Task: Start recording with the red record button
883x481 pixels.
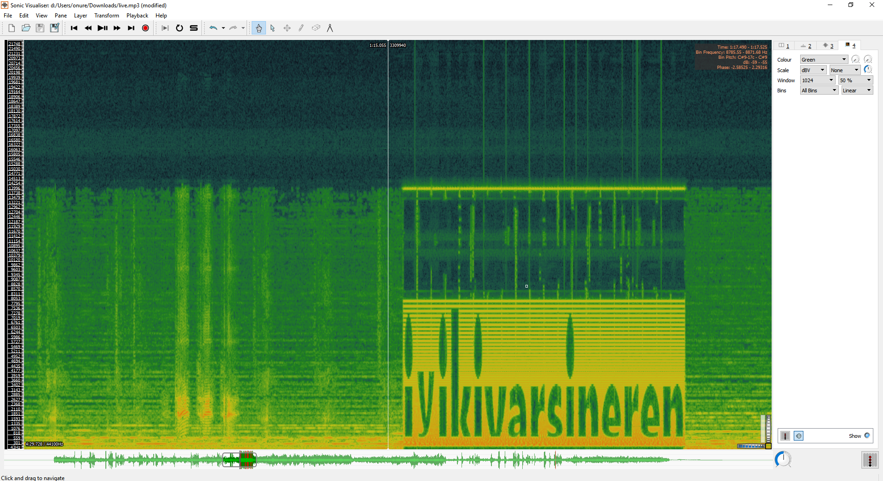Action: (x=145, y=28)
